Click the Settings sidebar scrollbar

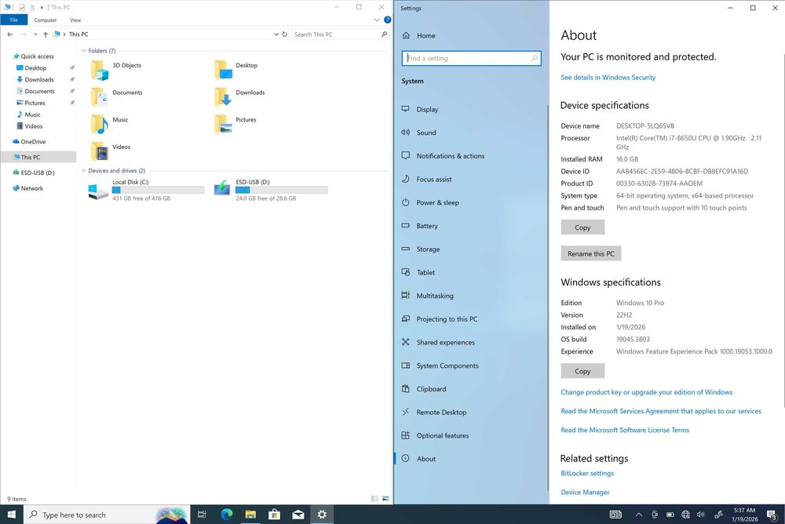[x=548, y=297]
